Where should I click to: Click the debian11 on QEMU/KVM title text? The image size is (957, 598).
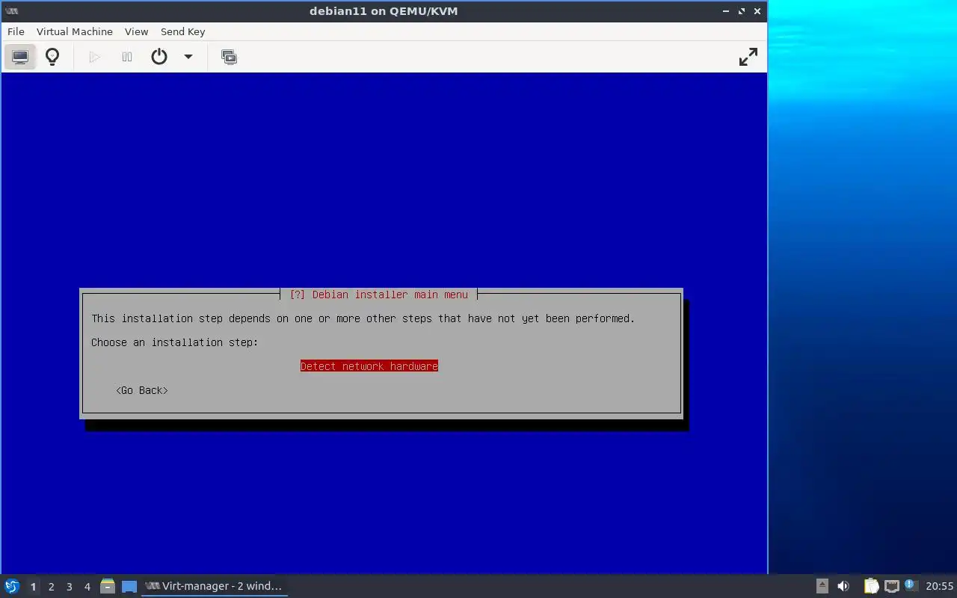point(384,11)
